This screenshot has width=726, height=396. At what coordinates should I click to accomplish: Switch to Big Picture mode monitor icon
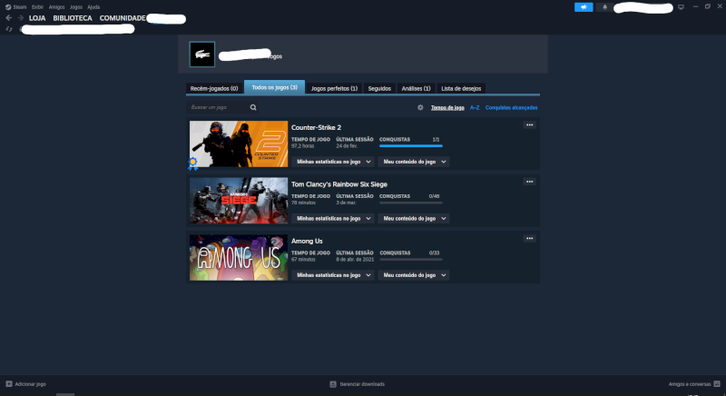click(x=681, y=7)
